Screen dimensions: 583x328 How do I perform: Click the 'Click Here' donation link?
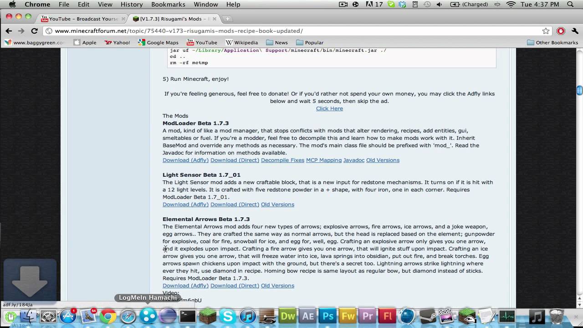pos(329,108)
